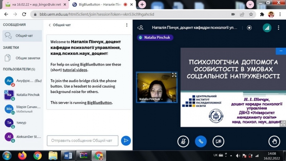Viewport: 286px width, 161px height.
Task: Click the chat message input field
Action: [83, 141]
